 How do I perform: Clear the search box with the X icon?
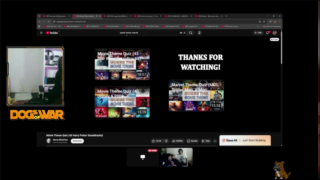(x=184, y=32)
